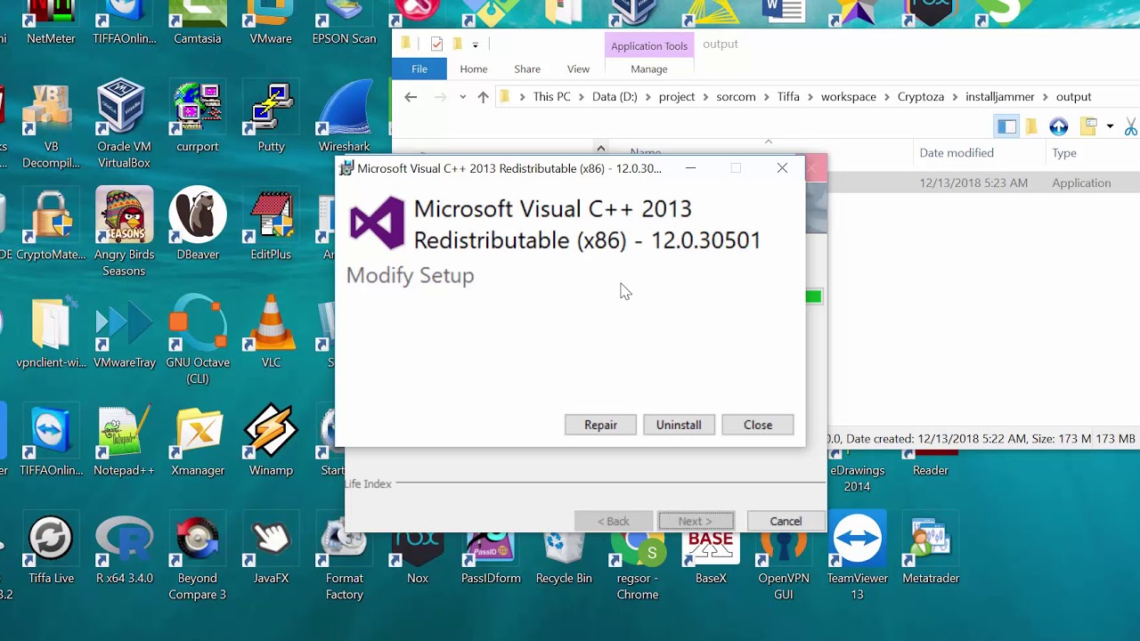Open Manage tab under Application Tools
Image resolution: width=1140 pixels, height=641 pixels.
pyautogui.click(x=649, y=69)
